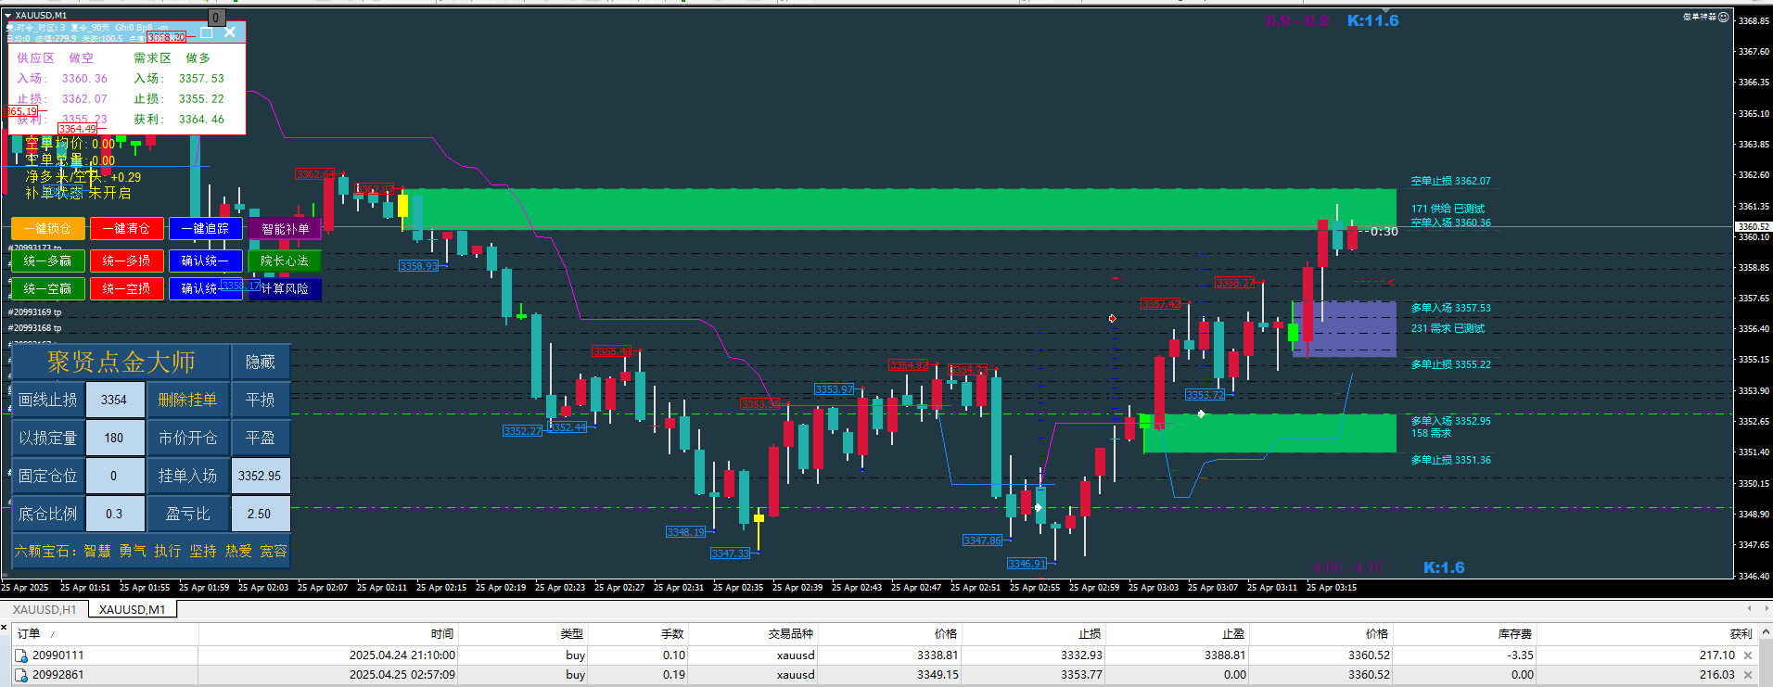
Task: Click the 多单入场 3357.53 chart label
Action: point(1450,308)
